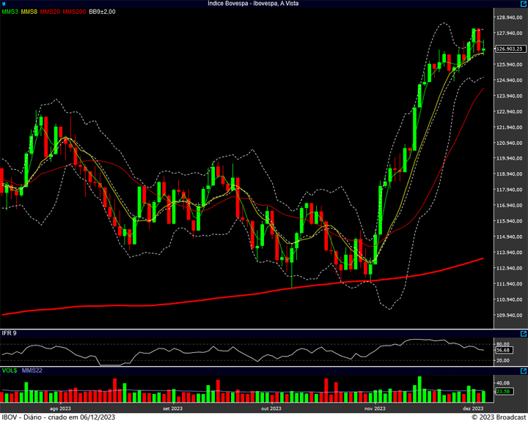Select the MMS8 indicator label
The height and width of the screenshot is (421, 528).
[x=29, y=12]
